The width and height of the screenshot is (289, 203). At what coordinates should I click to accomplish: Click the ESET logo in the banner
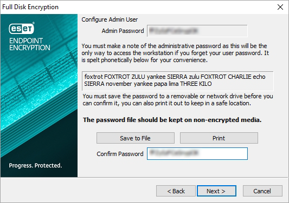tap(22, 28)
